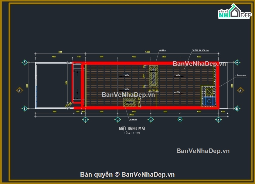Screen dimensions: 255x184
Task: Select the 2400 skylight height dimension
Action: 144,76
